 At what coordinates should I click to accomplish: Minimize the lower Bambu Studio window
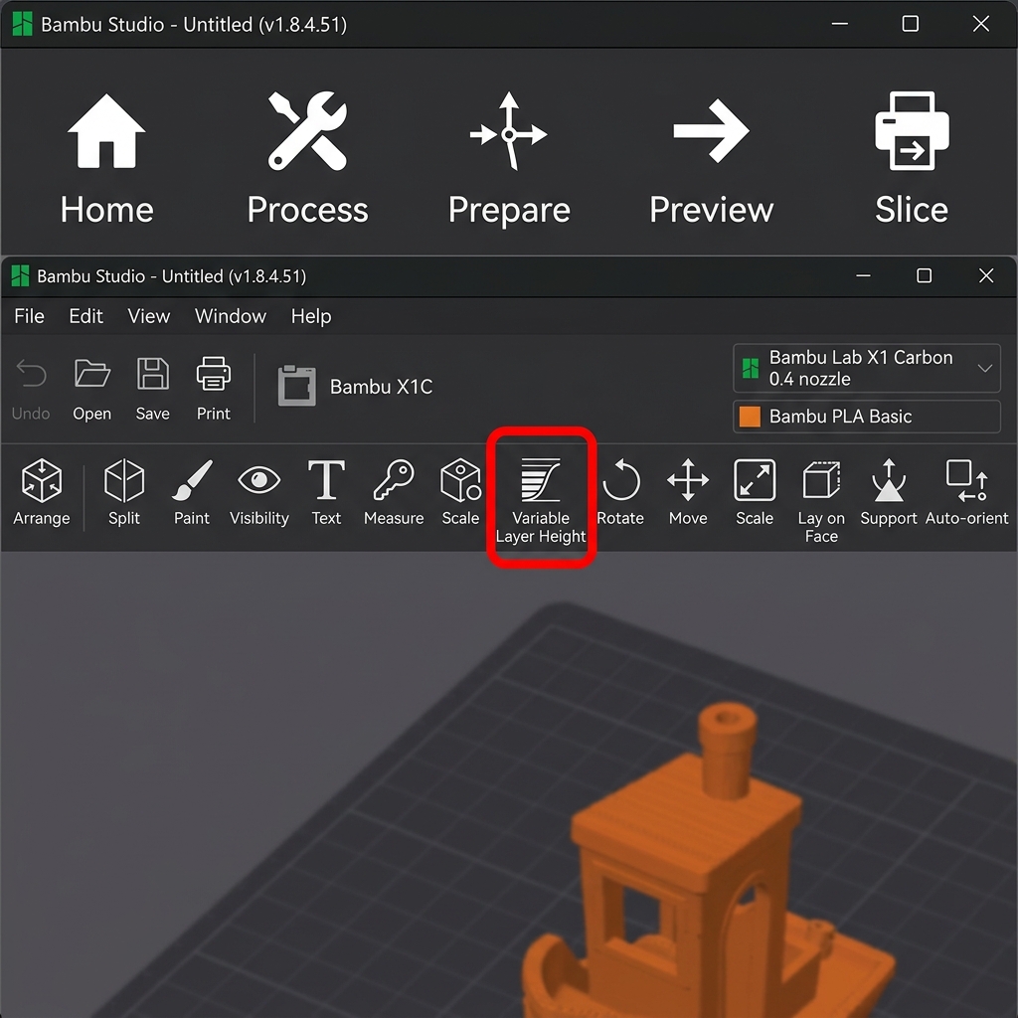click(x=864, y=275)
